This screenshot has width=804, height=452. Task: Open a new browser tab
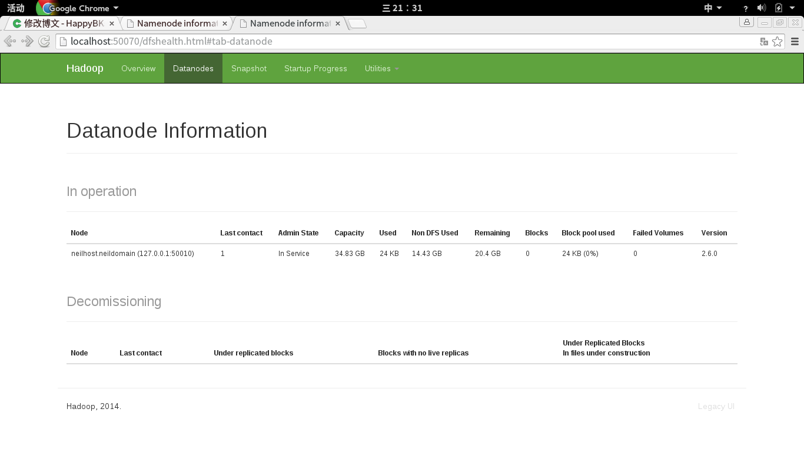[x=357, y=24]
